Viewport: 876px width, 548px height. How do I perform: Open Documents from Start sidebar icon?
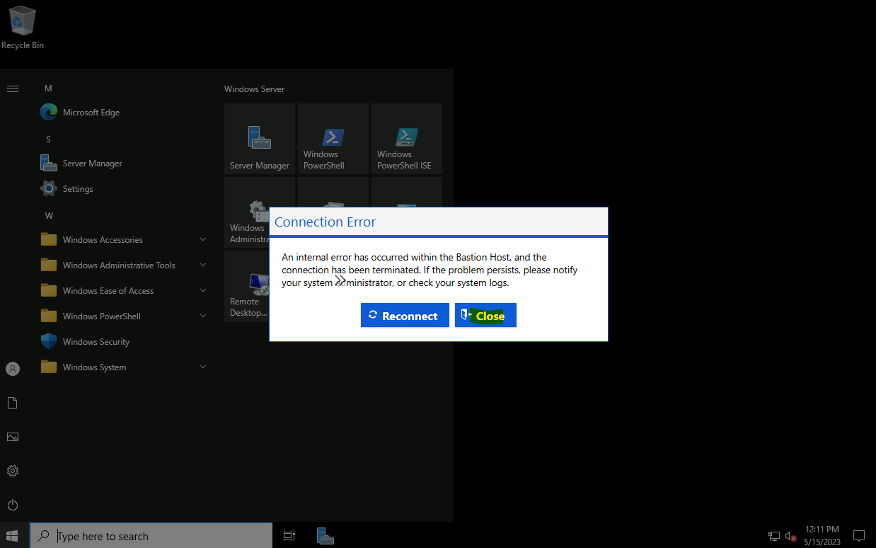tap(12, 403)
